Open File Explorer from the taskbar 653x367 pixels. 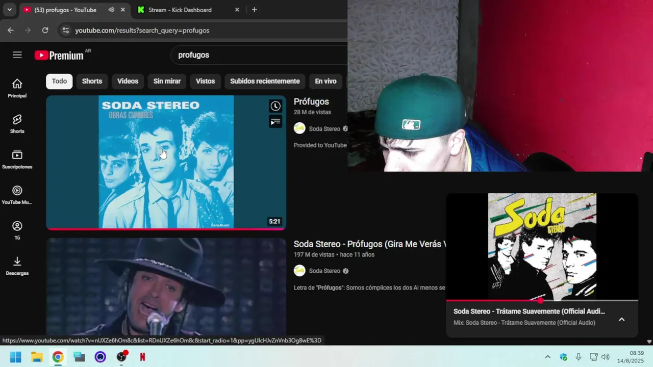(37, 357)
